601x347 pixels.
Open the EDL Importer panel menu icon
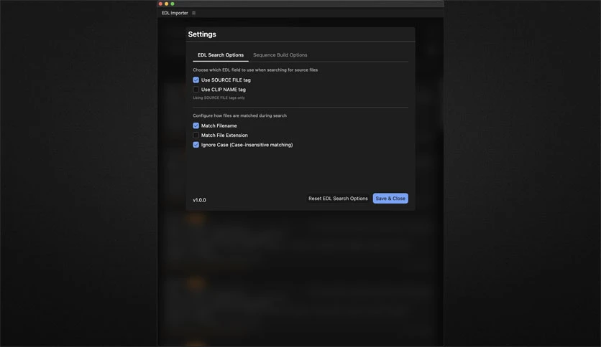[194, 13]
